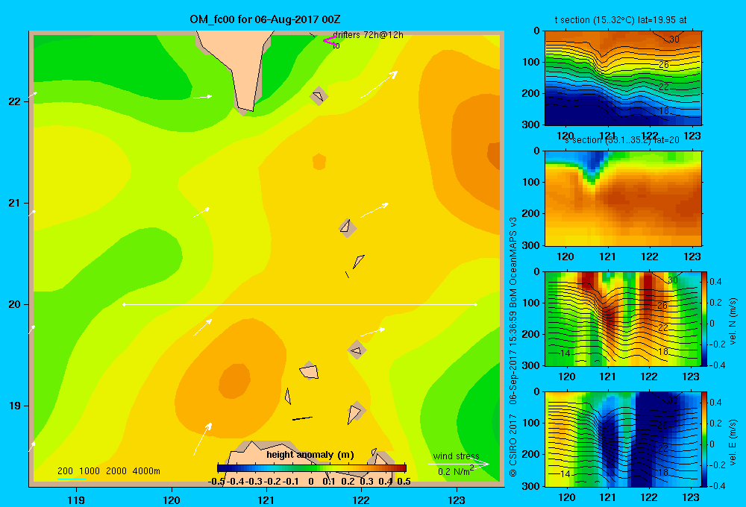Image resolution: width=746 pixels, height=507 pixels.
Task: Click longitude tick label 123 on main map
Action: pyautogui.click(x=457, y=500)
